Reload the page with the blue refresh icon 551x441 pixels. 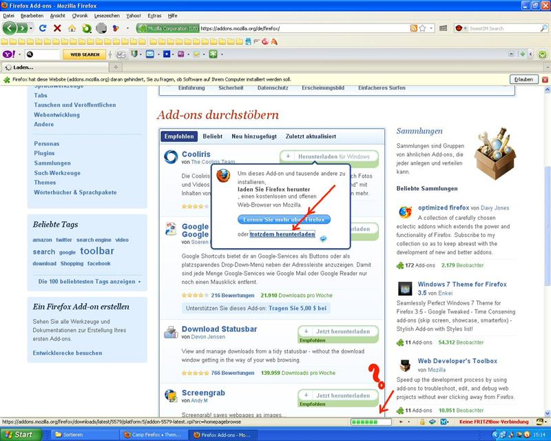pos(43,28)
